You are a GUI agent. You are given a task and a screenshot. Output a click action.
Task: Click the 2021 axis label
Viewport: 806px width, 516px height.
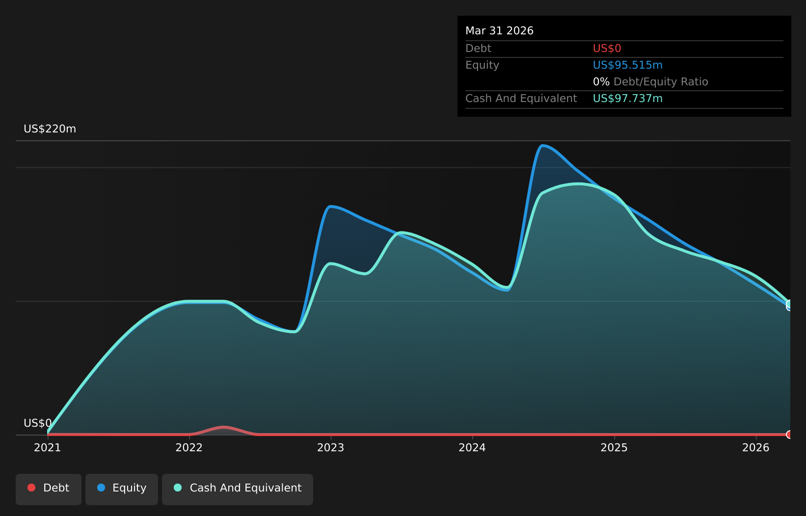click(x=47, y=447)
